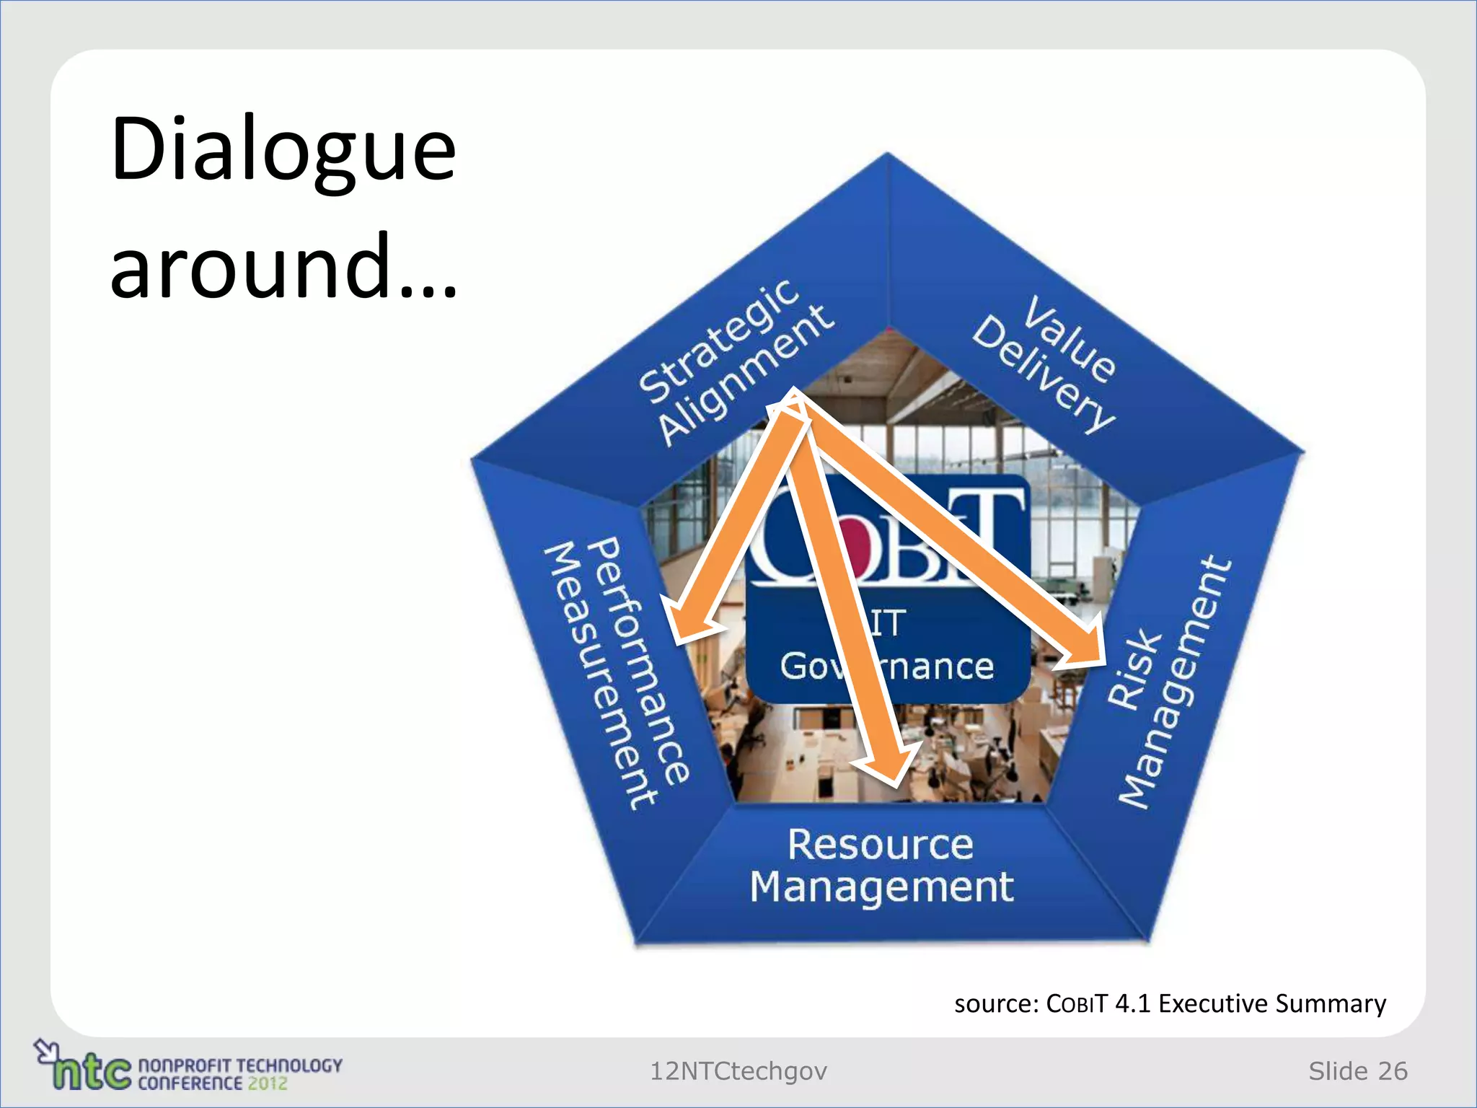The width and height of the screenshot is (1477, 1108).
Task: Click the 'IT Governance' label
Action: [x=887, y=646]
